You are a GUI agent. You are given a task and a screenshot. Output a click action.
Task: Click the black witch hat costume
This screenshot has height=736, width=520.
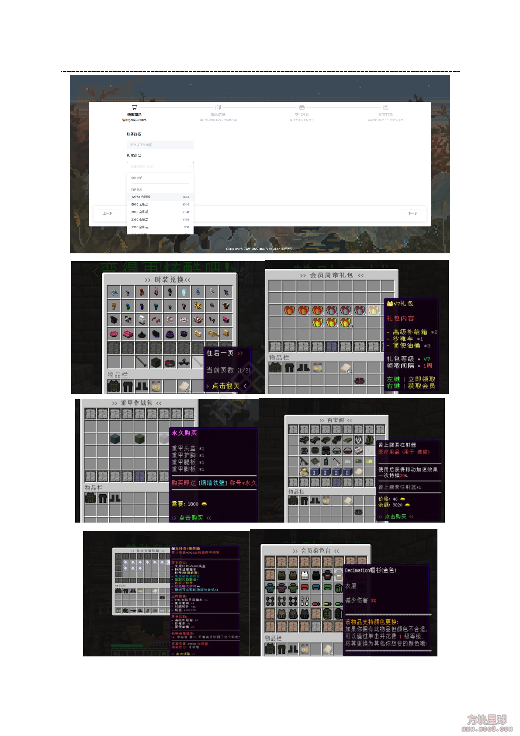click(x=142, y=334)
